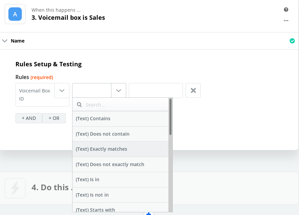Screen dimensions: 299x215
Task: Click the empty condition selector field
Action: (92, 90)
